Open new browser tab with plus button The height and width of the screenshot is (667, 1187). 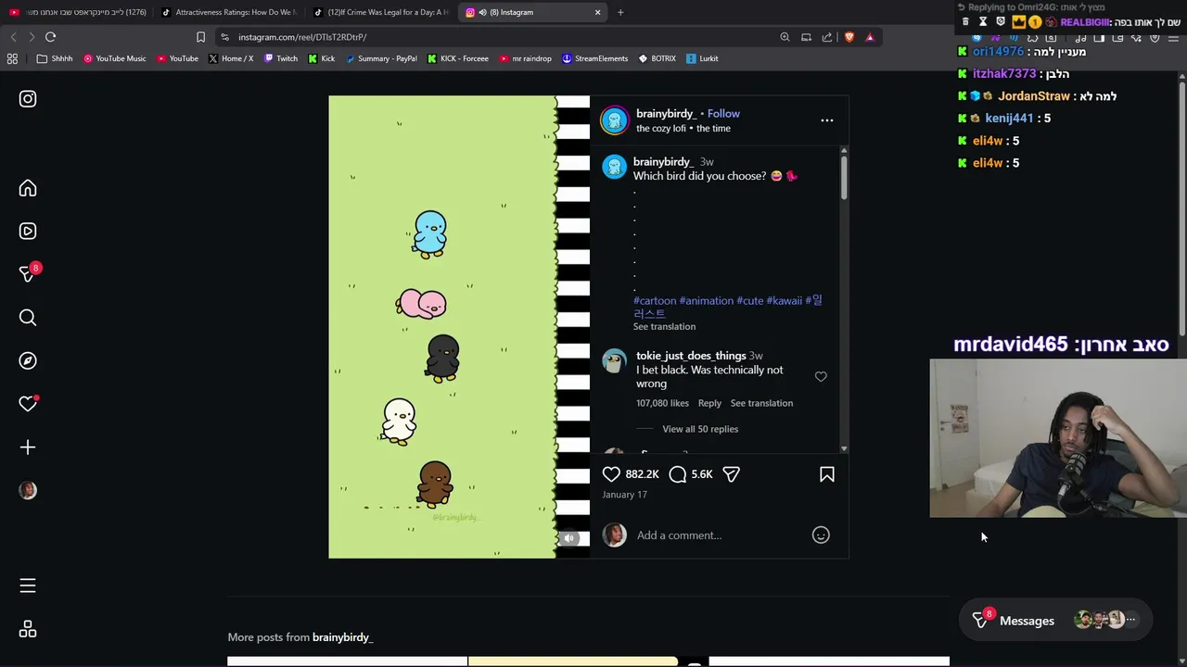(x=620, y=12)
